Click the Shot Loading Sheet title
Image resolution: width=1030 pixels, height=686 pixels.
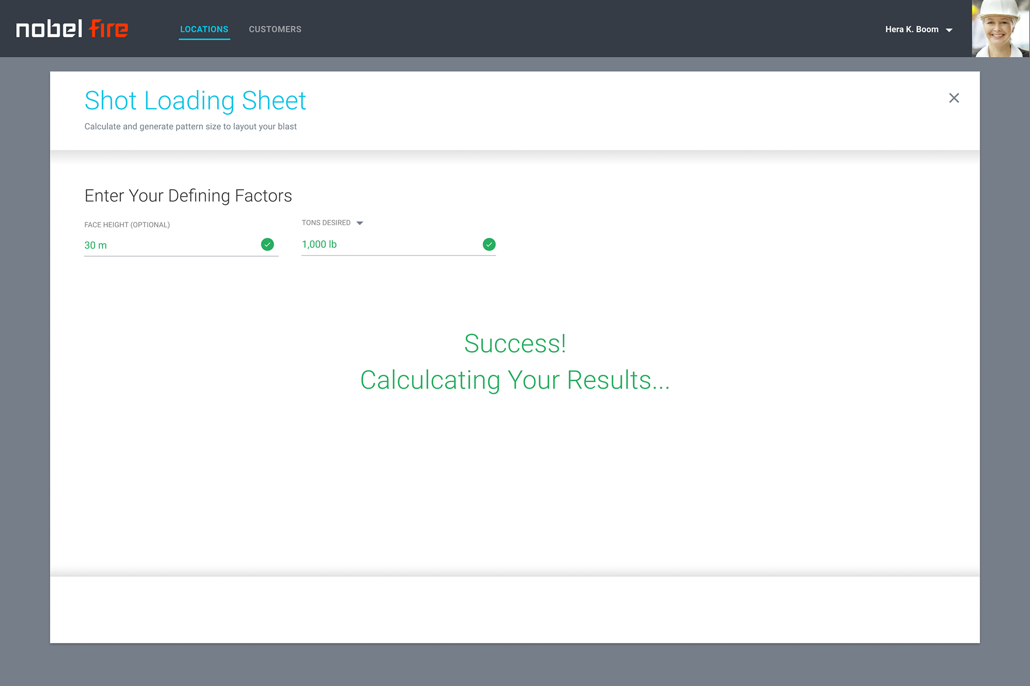point(195,101)
